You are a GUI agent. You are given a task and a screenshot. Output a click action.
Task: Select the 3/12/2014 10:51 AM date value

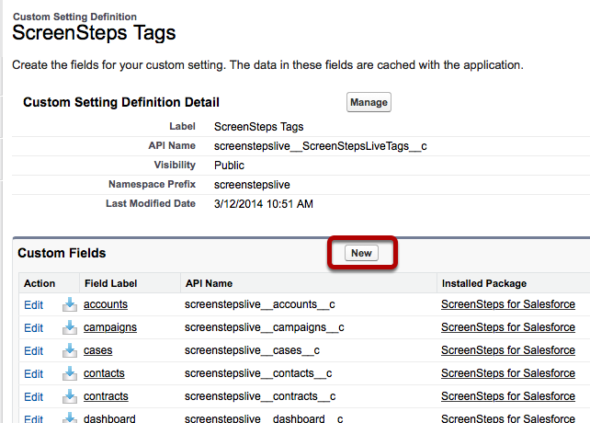[264, 204]
